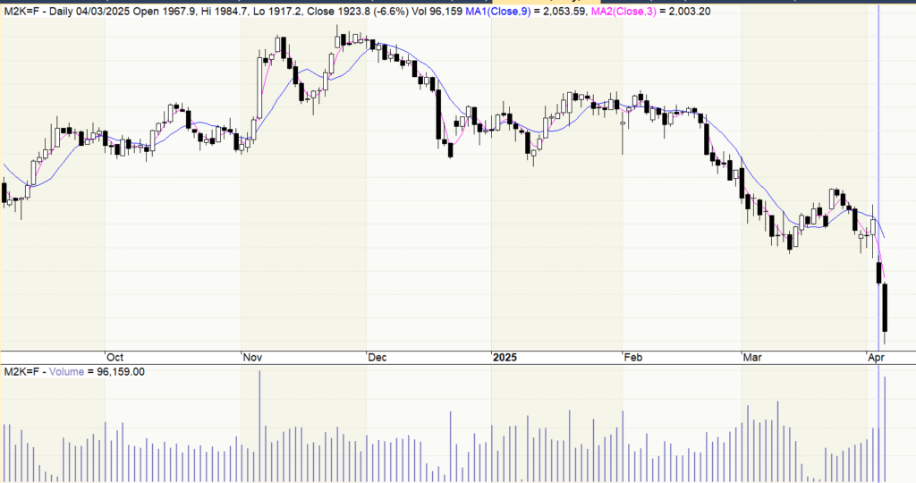This screenshot has height=483, width=916.
Task: Click the blue Volume indicator label
Action: pyautogui.click(x=66, y=371)
